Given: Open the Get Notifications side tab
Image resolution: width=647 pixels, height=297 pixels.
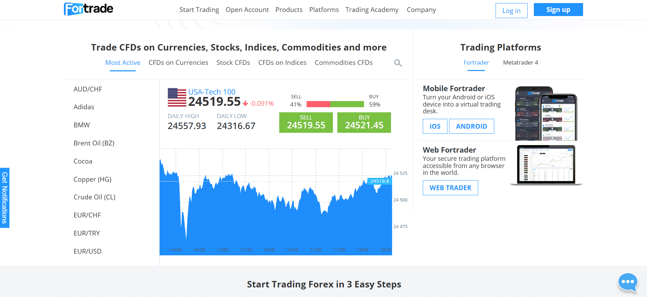Looking at the screenshot, I should [x=4, y=198].
